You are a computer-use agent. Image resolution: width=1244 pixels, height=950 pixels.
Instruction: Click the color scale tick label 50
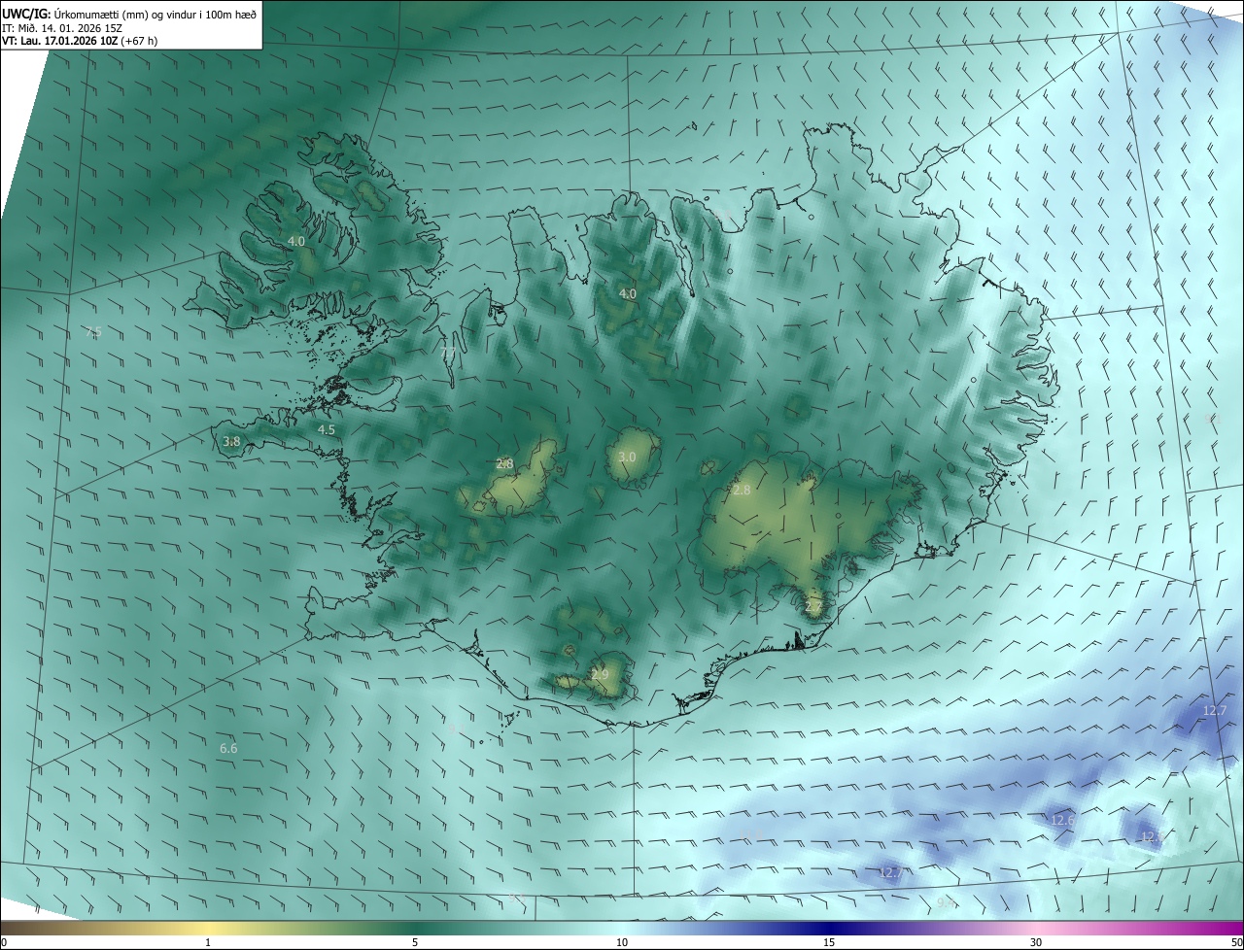click(x=1236, y=942)
